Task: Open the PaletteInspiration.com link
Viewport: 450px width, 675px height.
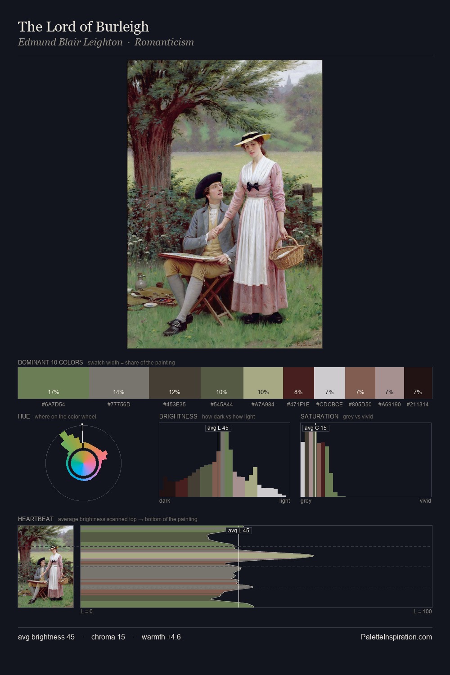Action: pos(396,637)
